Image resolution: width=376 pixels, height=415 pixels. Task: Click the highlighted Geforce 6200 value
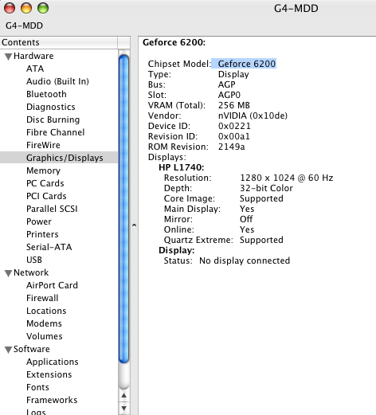pyautogui.click(x=247, y=64)
